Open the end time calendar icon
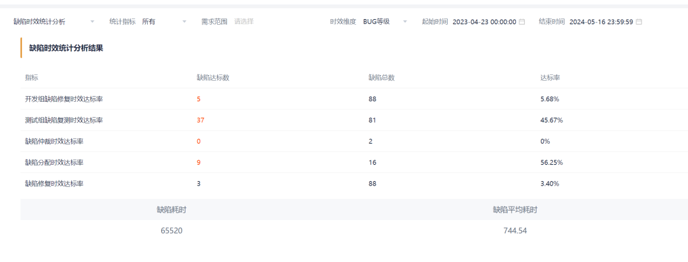 pos(639,22)
